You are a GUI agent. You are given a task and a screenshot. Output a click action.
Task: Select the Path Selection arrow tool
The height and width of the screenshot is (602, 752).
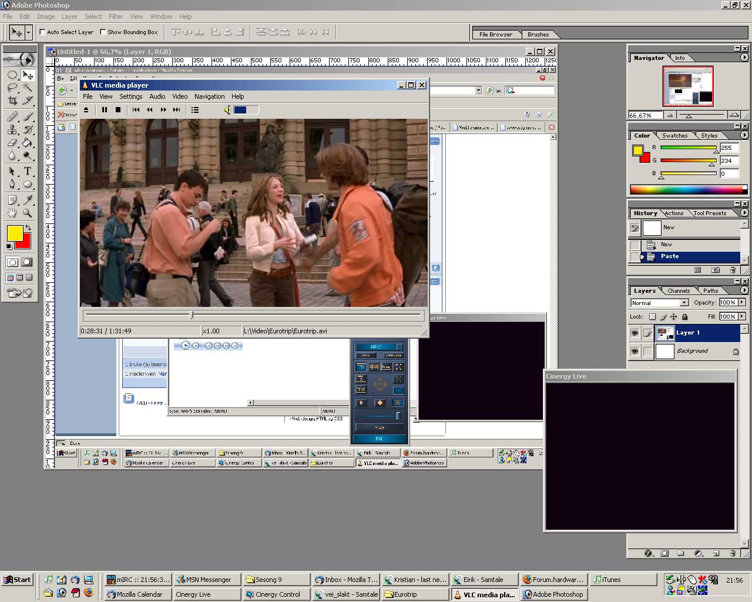click(12, 171)
